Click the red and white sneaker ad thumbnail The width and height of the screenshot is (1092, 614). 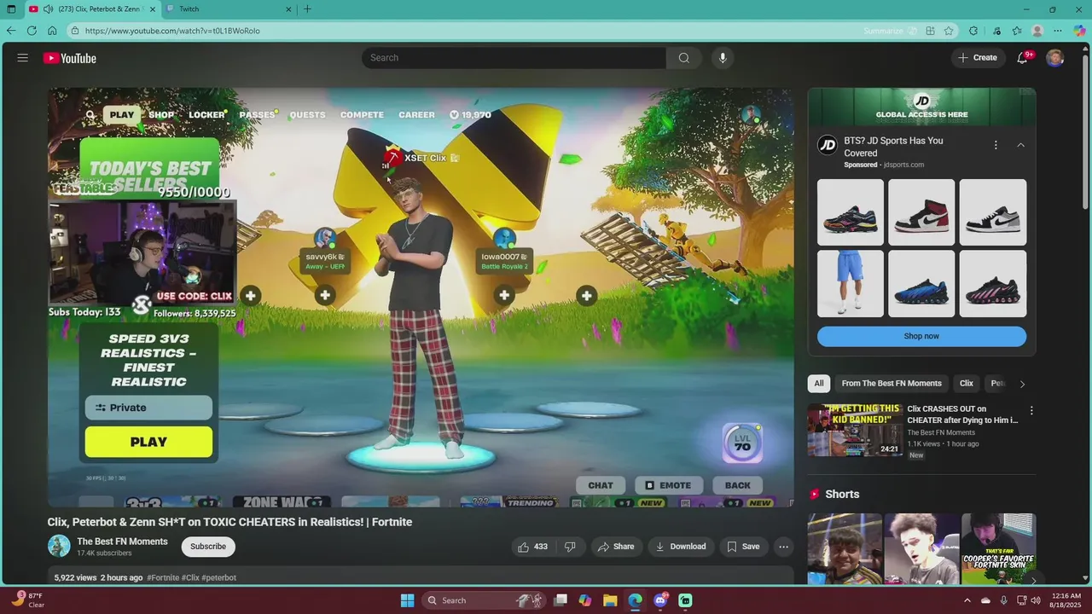pyautogui.click(x=921, y=212)
